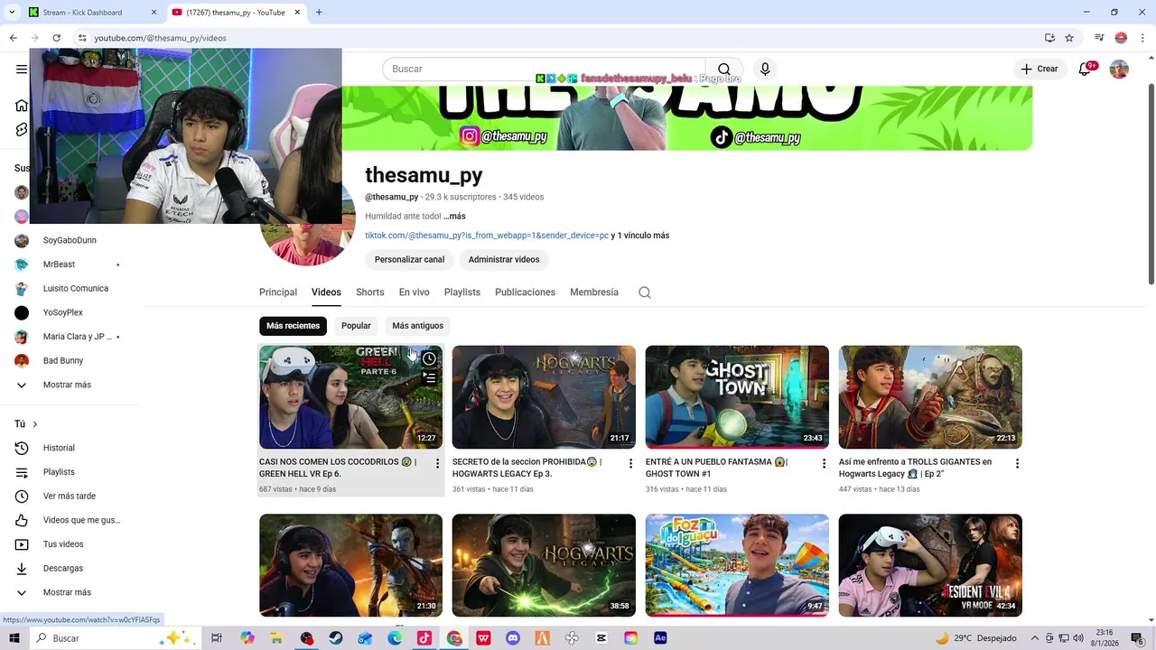Image resolution: width=1156 pixels, height=650 pixels.
Task: Show hidden system tray icons
Action: coord(1035,638)
